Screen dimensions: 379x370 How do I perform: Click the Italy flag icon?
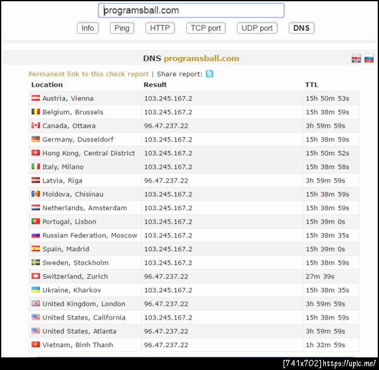click(x=36, y=167)
